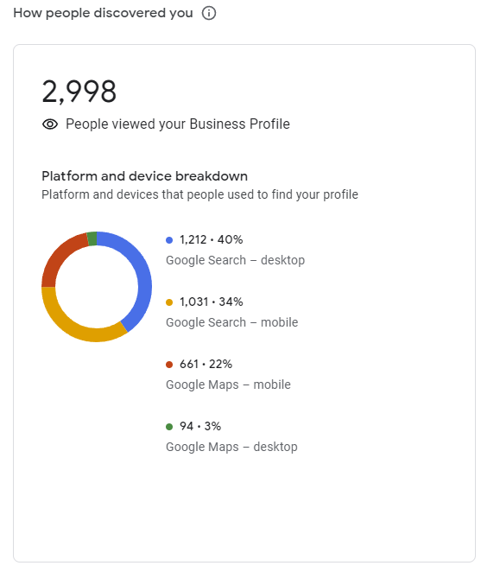Image resolution: width=481 pixels, height=572 pixels.
Task: Click the blue legend dot for desktop search
Action: click(x=169, y=240)
